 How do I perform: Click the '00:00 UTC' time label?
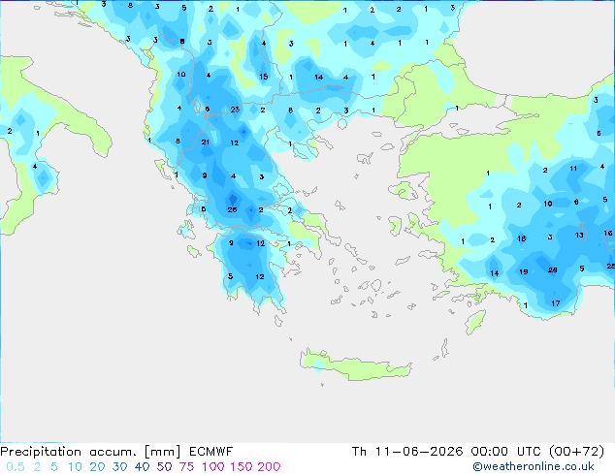[x=506, y=452]
